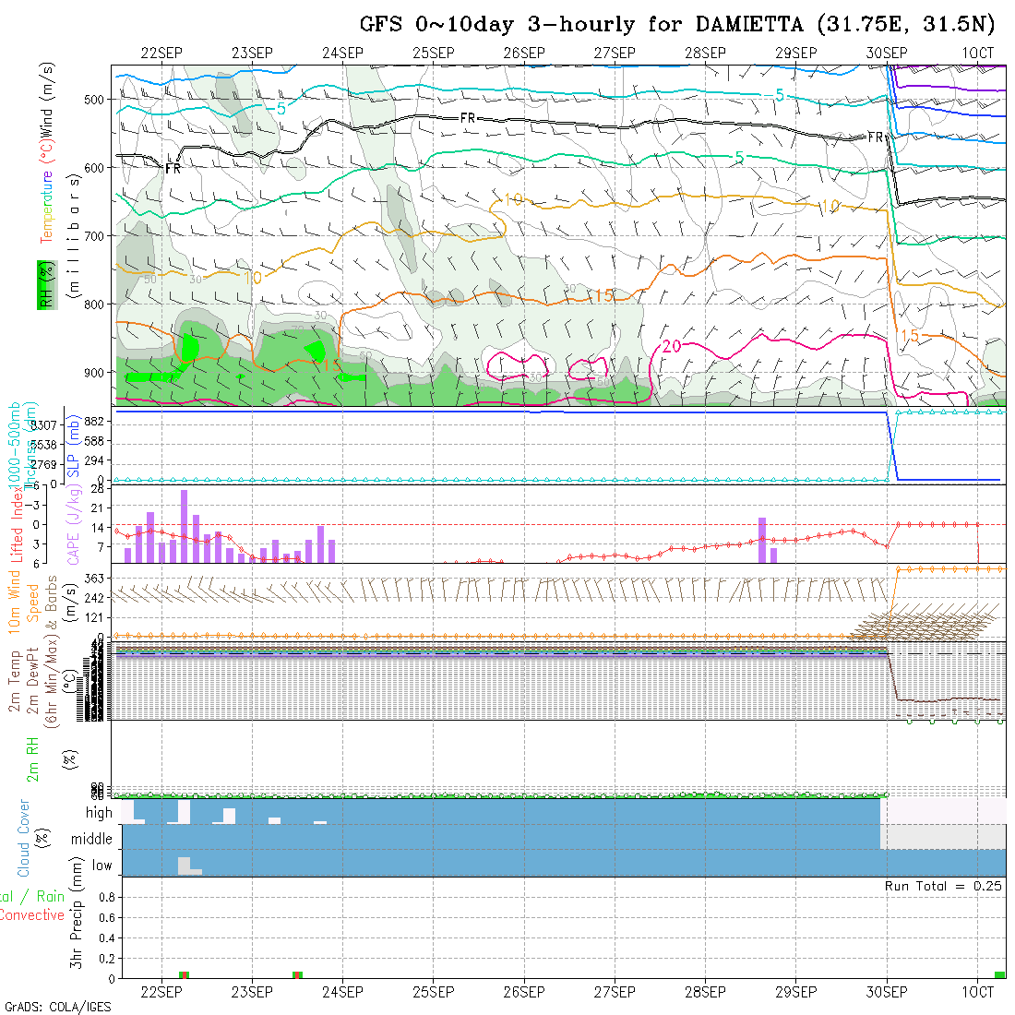Click the red Convective legend label
This screenshot has width=1015, height=1015.
[32, 915]
